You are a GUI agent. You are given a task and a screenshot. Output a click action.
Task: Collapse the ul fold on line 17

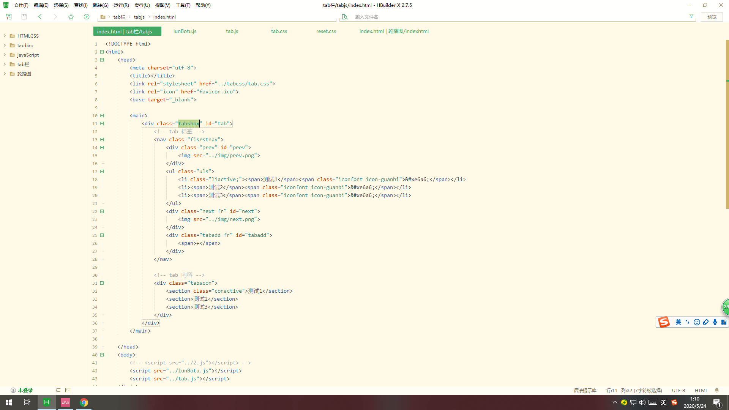102,171
